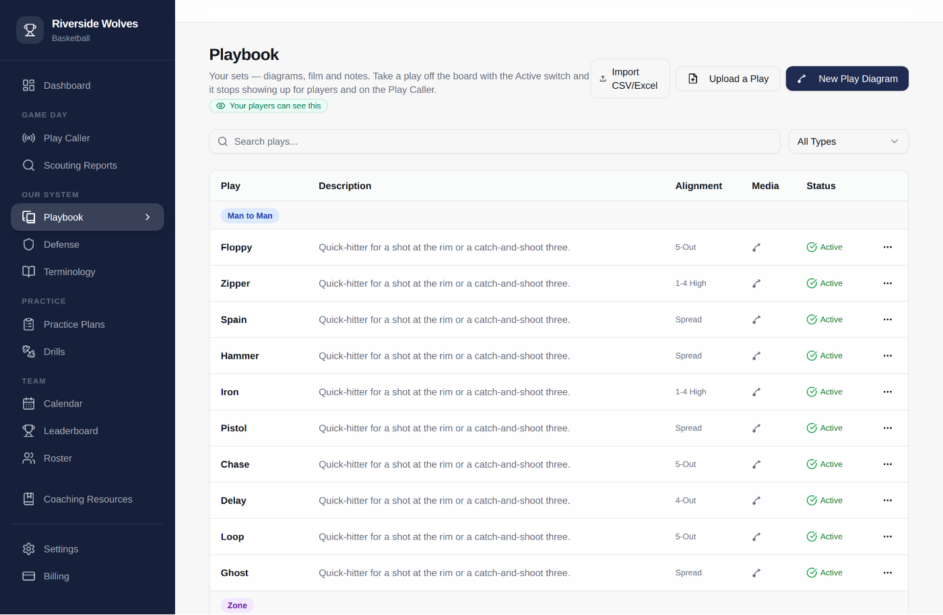The width and height of the screenshot is (943, 615).
Task: Open the Zipper play diagram icon
Action: tap(756, 284)
